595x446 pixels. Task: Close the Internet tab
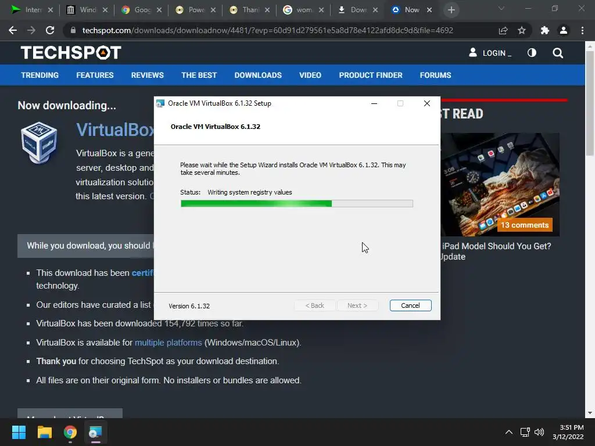click(x=51, y=10)
